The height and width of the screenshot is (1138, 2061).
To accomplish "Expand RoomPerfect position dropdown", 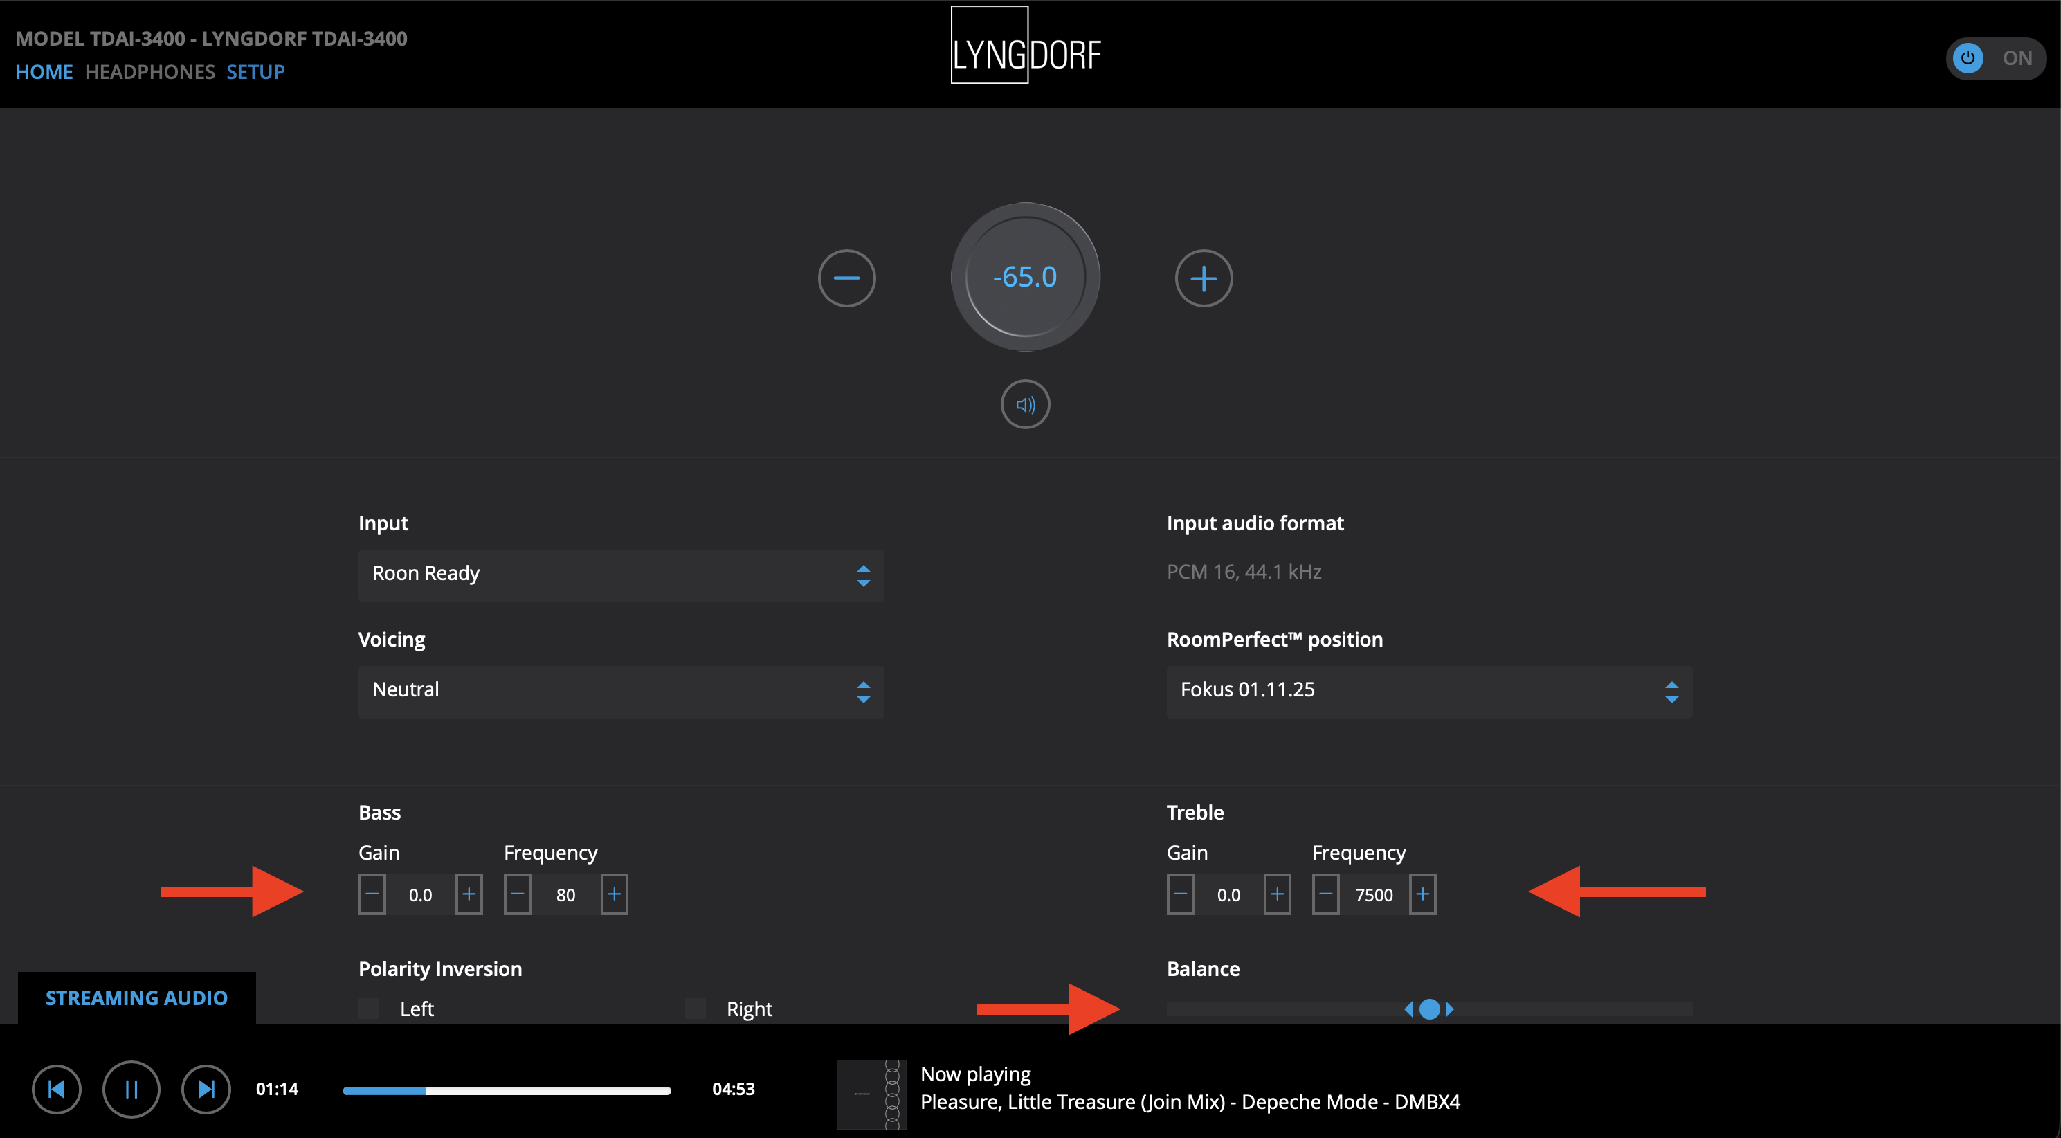I will point(1429,691).
